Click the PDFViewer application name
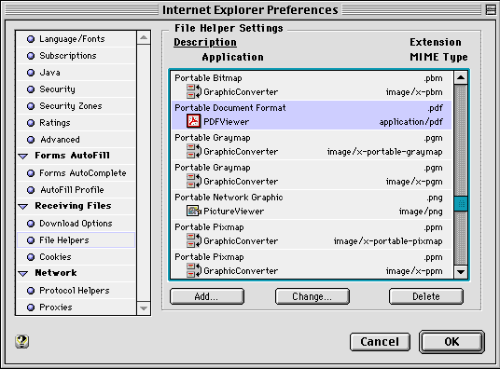The image size is (500, 369). click(227, 121)
